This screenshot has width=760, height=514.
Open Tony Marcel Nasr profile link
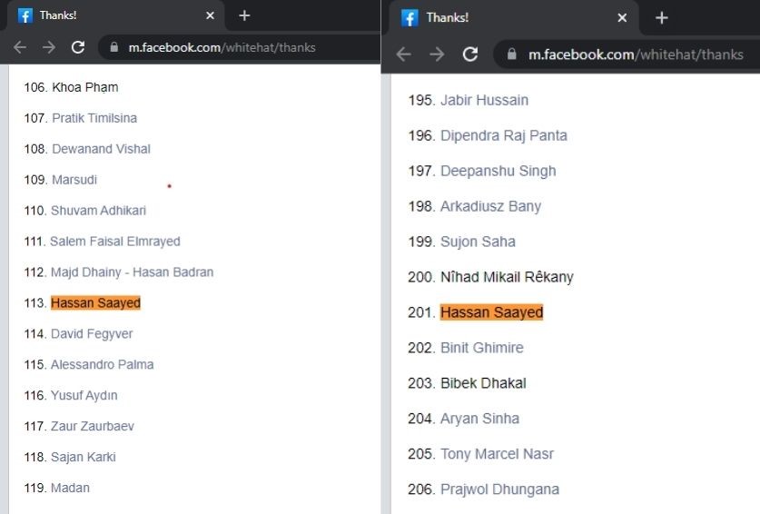point(497,454)
